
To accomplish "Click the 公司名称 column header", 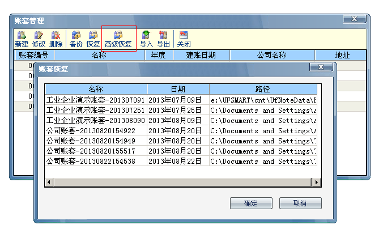I will 272,55.
